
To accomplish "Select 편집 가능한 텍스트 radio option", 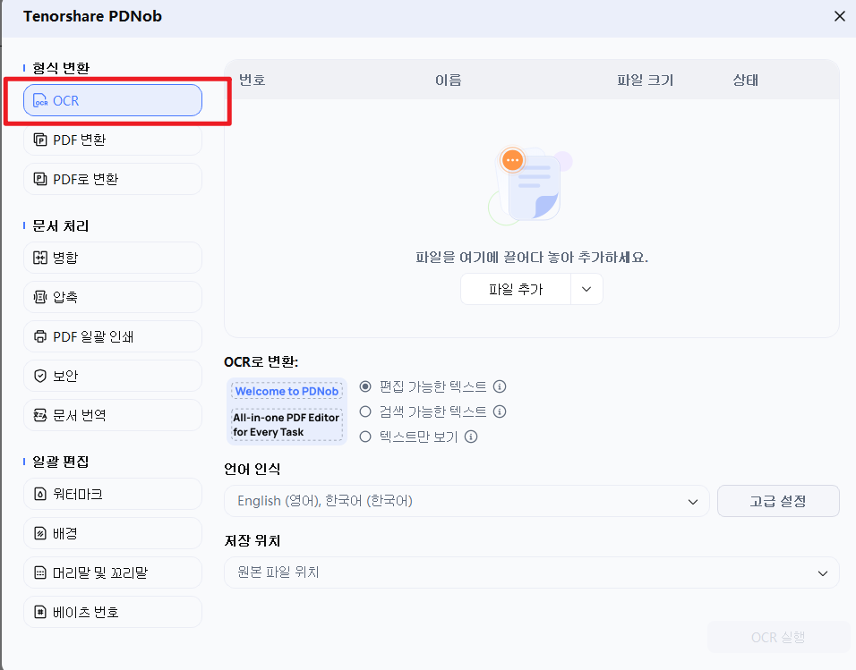I will point(365,386).
